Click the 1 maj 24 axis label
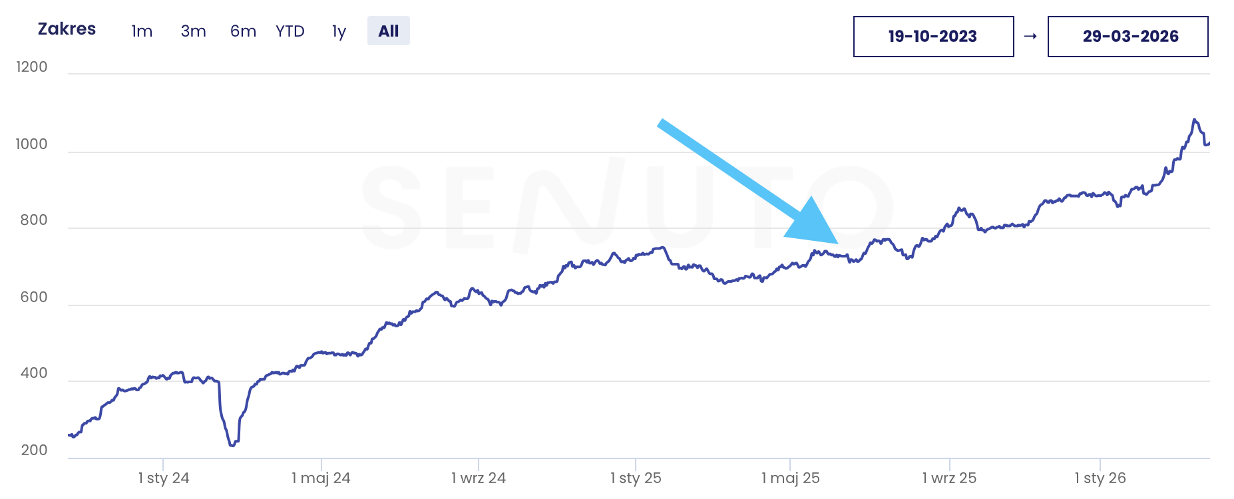The height and width of the screenshot is (499, 1234). (321, 478)
